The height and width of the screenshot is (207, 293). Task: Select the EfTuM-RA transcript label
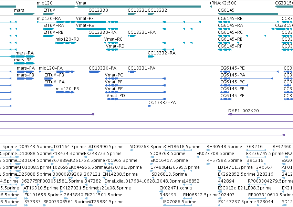(54, 25)
